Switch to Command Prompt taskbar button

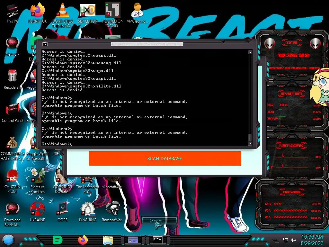pyautogui.click(x=158, y=240)
